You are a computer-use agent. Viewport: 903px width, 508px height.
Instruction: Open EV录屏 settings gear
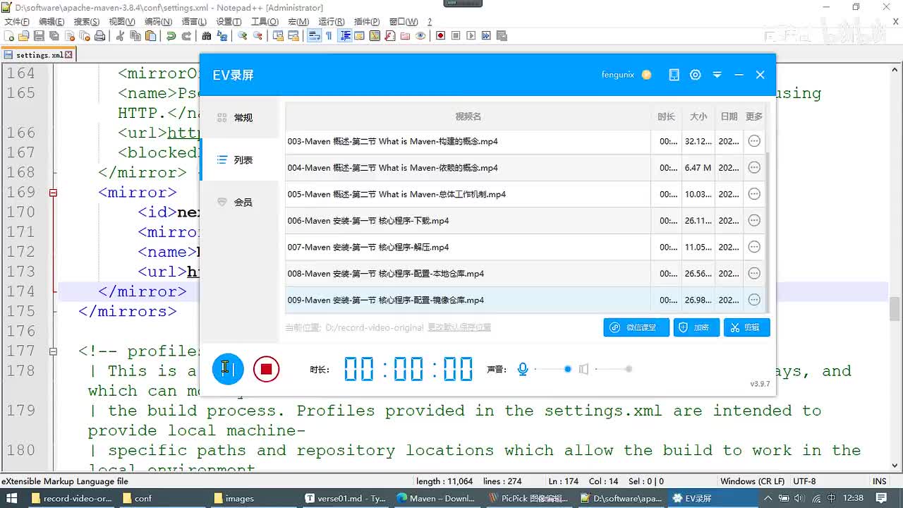696,75
